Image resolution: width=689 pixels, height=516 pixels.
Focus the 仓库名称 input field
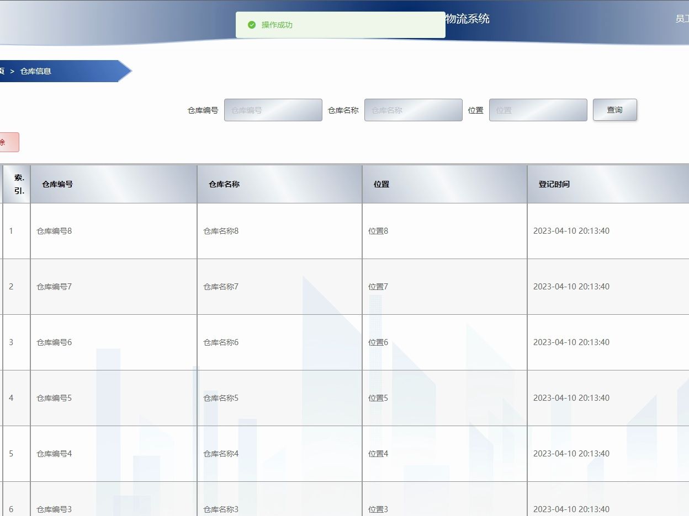413,110
